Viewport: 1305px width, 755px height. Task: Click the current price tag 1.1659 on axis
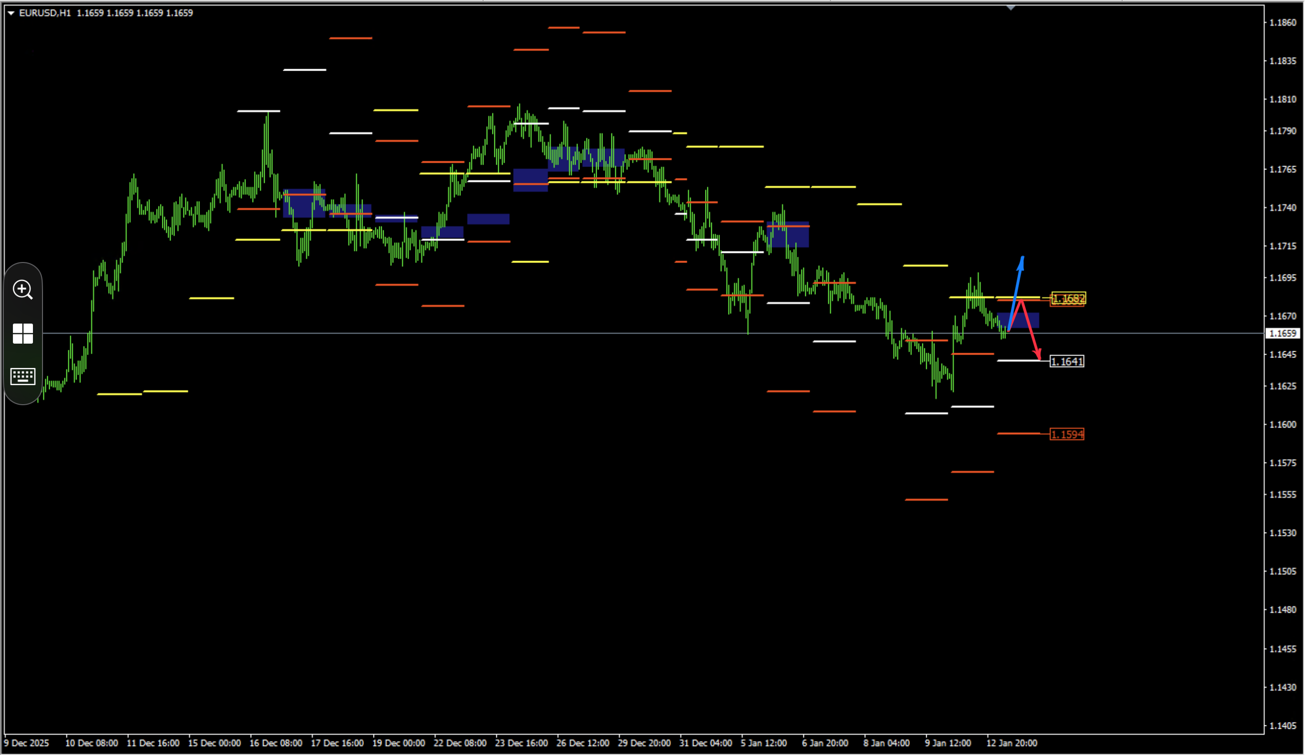click(x=1283, y=333)
